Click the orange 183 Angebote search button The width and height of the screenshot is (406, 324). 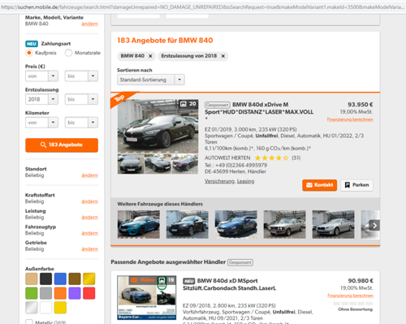click(62, 145)
